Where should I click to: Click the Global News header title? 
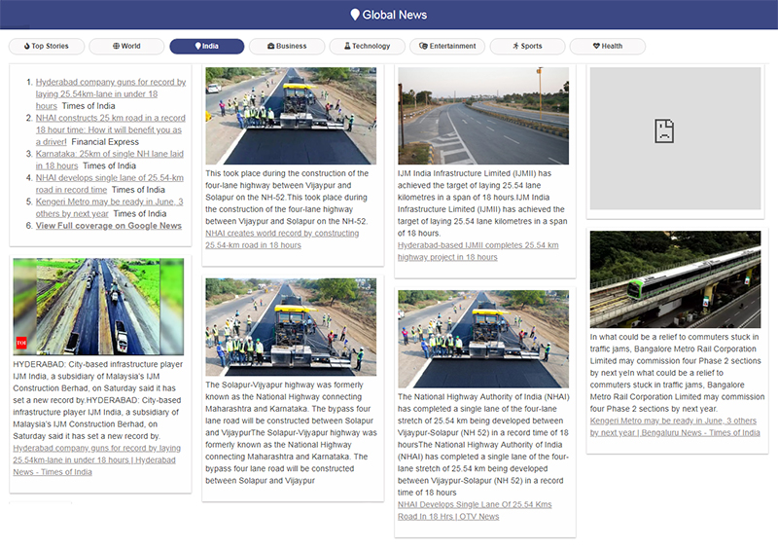point(395,15)
